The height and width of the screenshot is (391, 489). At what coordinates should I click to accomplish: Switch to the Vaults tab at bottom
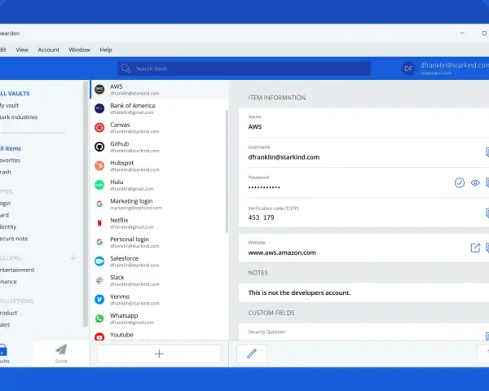(x=4, y=354)
